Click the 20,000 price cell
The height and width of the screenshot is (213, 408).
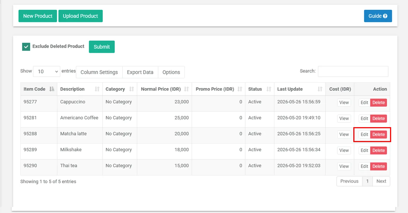(x=164, y=136)
